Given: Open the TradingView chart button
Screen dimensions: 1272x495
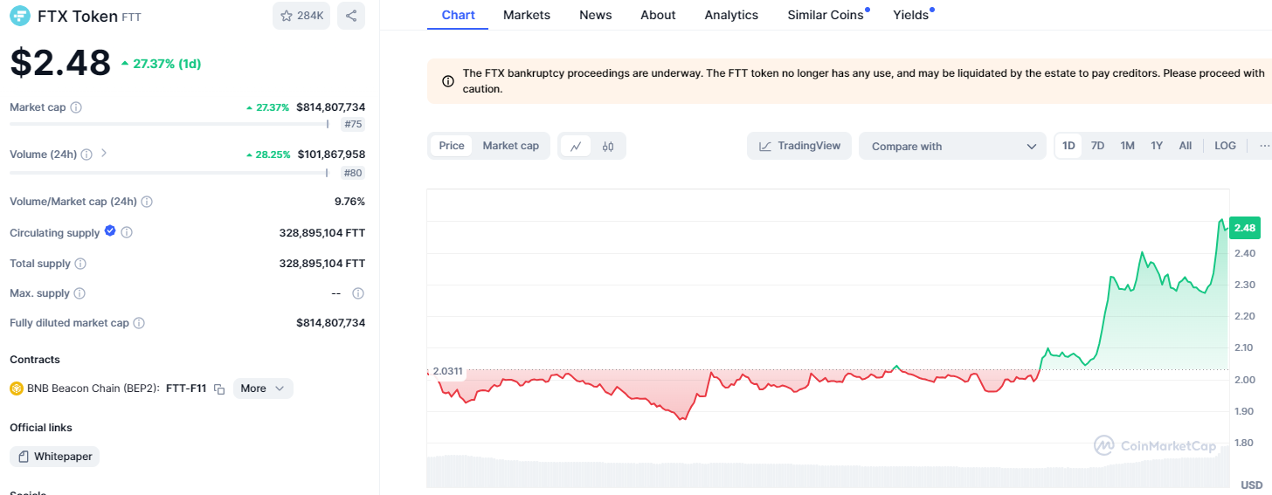Looking at the screenshot, I should pos(799,146).
